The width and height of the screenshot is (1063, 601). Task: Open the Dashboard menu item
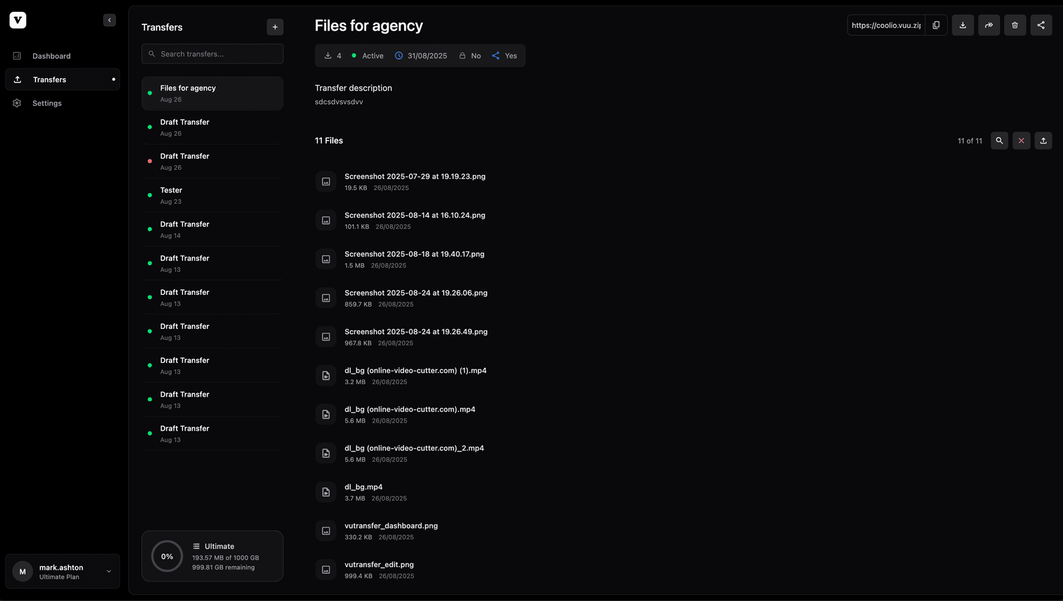pyautogui.click(x=51, y=56)
